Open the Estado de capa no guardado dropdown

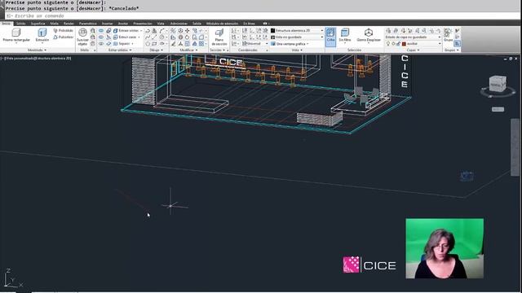coord(414,37)
